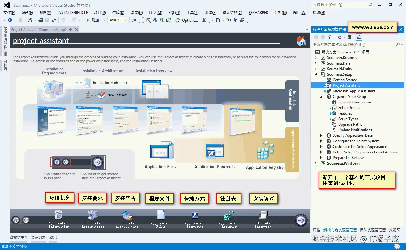Click the Navigate Backward arrow on the toolbar

[10, 20]
